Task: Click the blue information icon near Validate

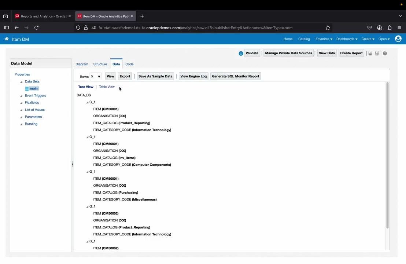Action: click(x=241, y=54)
